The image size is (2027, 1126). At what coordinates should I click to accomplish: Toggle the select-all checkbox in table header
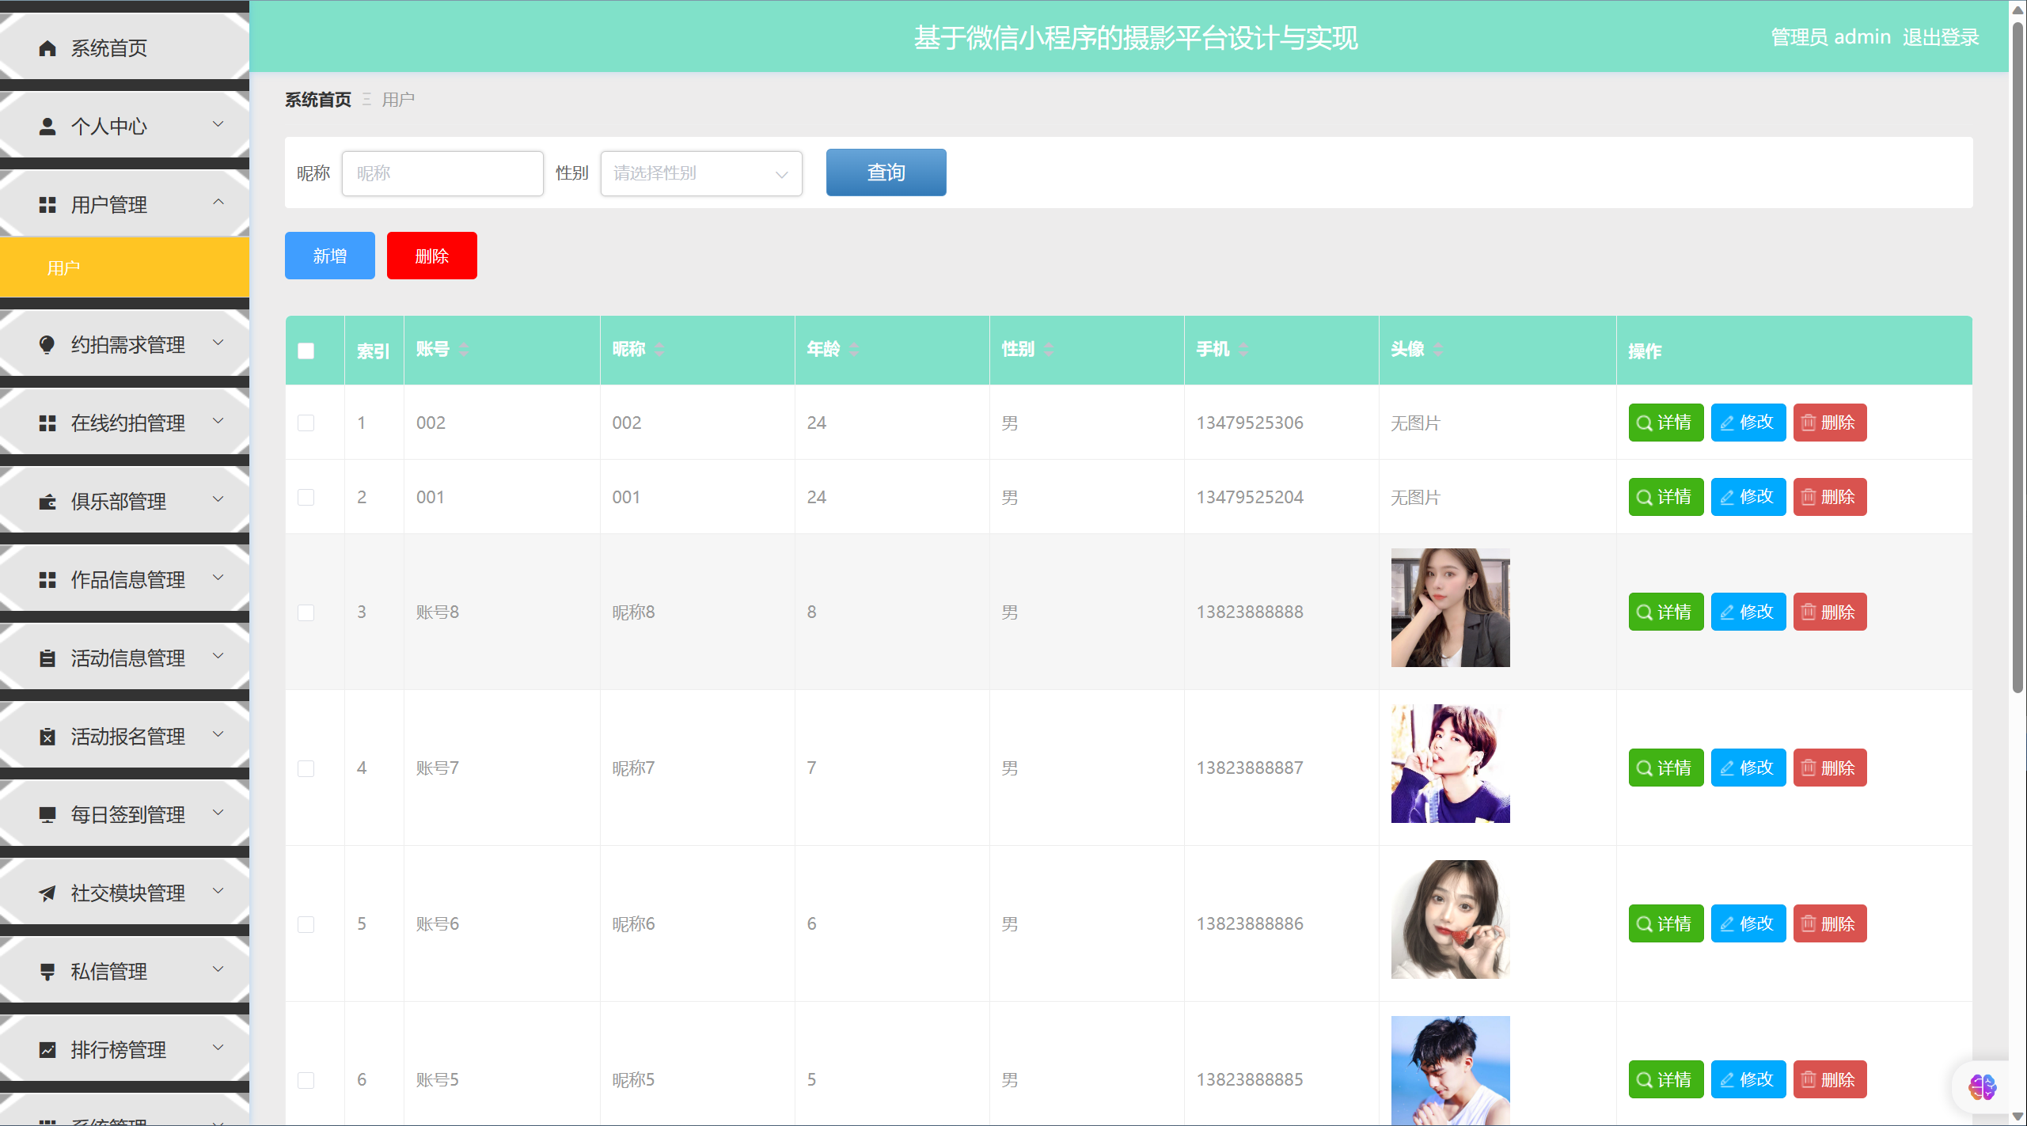(306, 351)
